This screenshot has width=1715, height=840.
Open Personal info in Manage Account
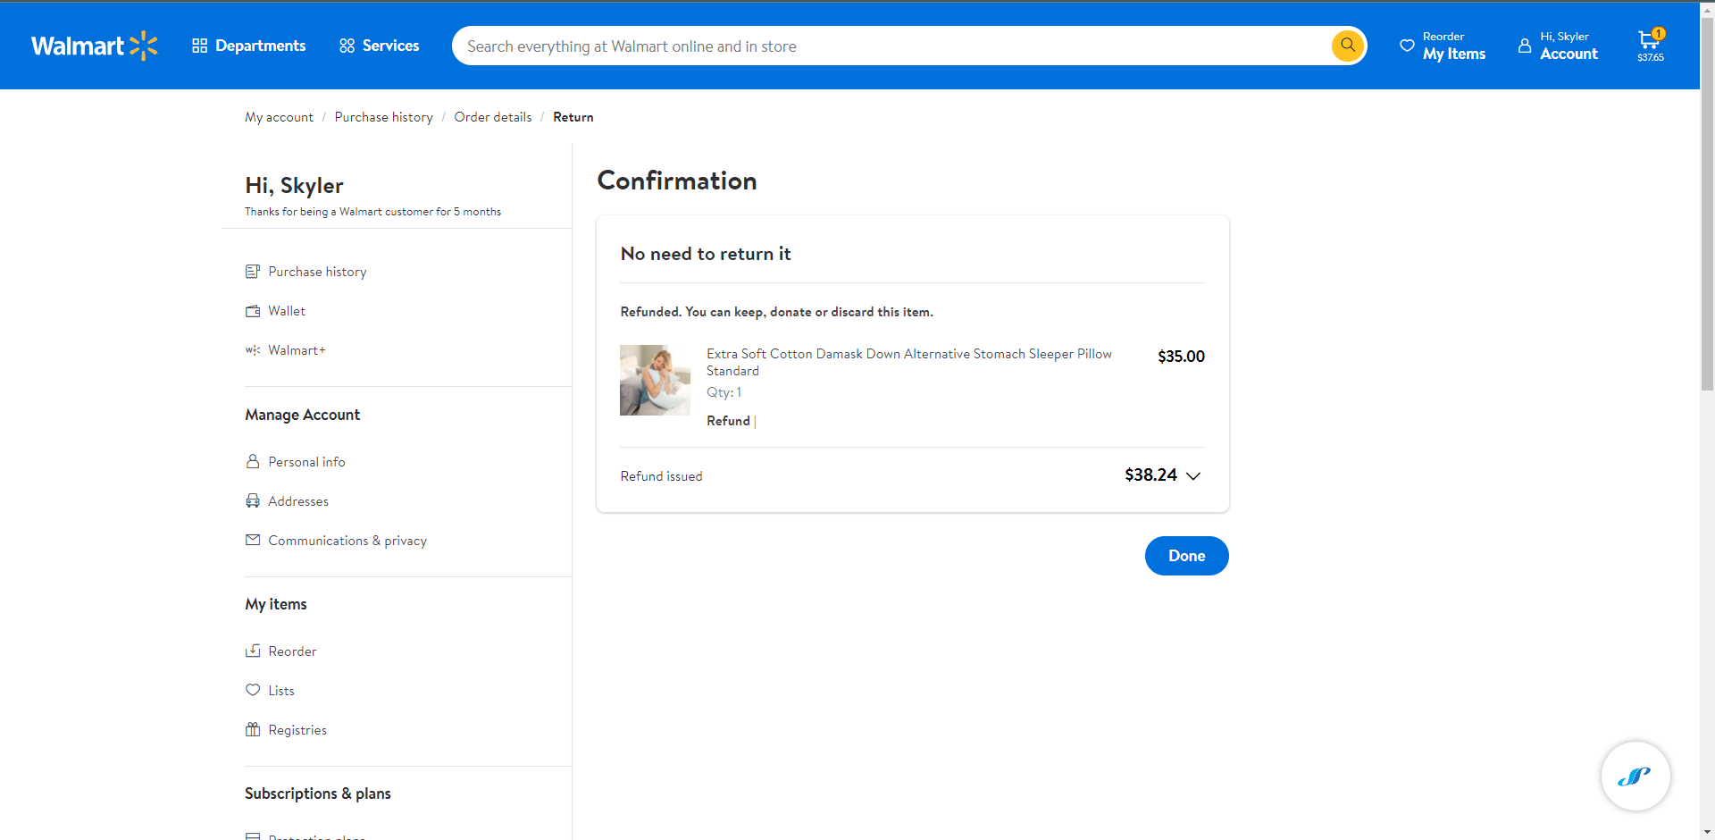tap(306, 462)
